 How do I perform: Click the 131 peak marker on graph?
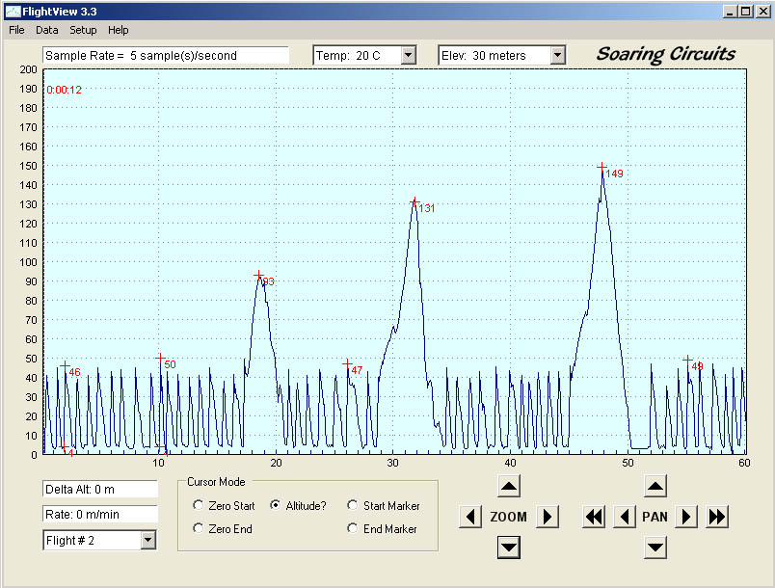pyautogui.click(x=414, y=201)
